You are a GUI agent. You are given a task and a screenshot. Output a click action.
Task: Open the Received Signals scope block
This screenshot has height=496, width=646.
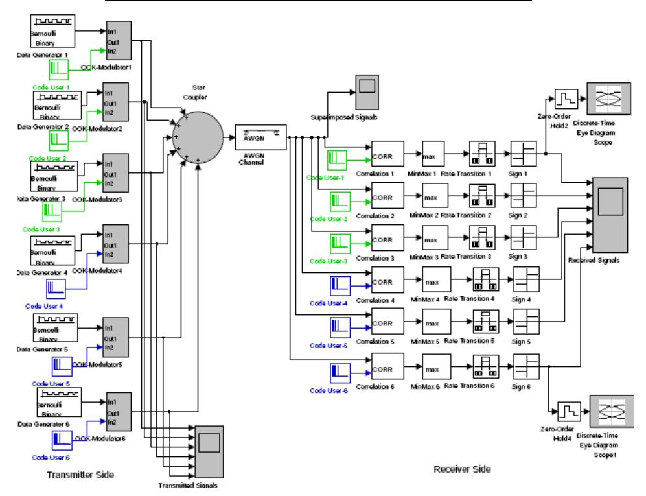(x=610, y=215)
